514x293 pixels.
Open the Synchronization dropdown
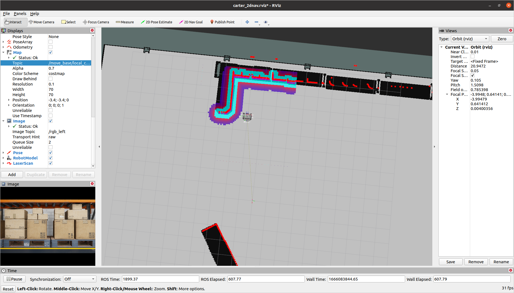79,279
